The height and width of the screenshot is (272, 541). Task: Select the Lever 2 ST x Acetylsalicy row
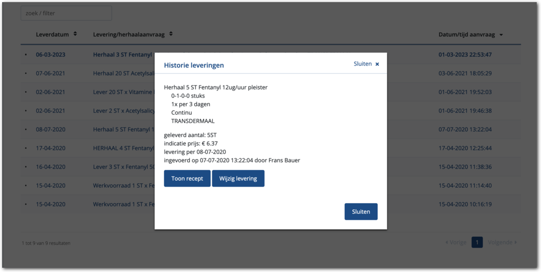(122, 110)
